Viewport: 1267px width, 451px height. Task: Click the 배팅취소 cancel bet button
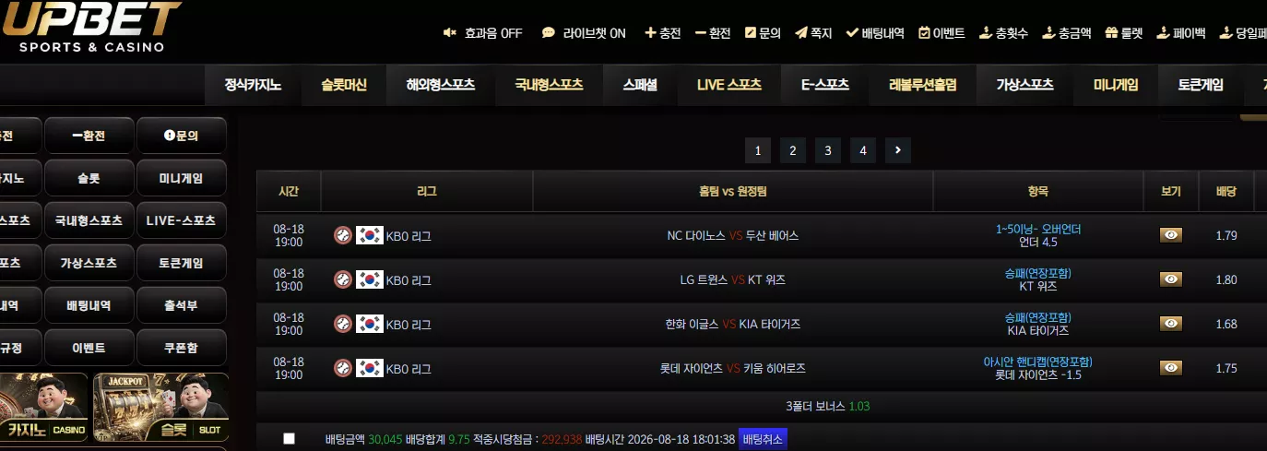763,440
